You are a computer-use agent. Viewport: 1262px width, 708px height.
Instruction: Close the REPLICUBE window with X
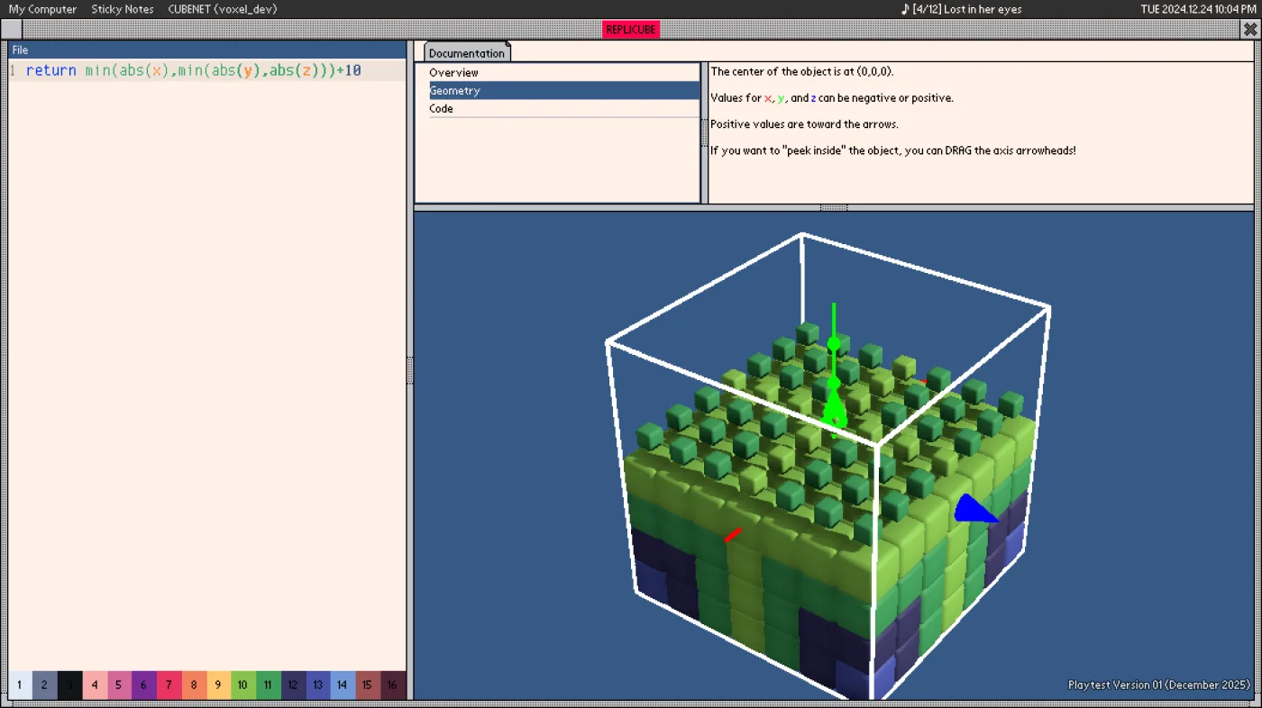[1250, 29]
